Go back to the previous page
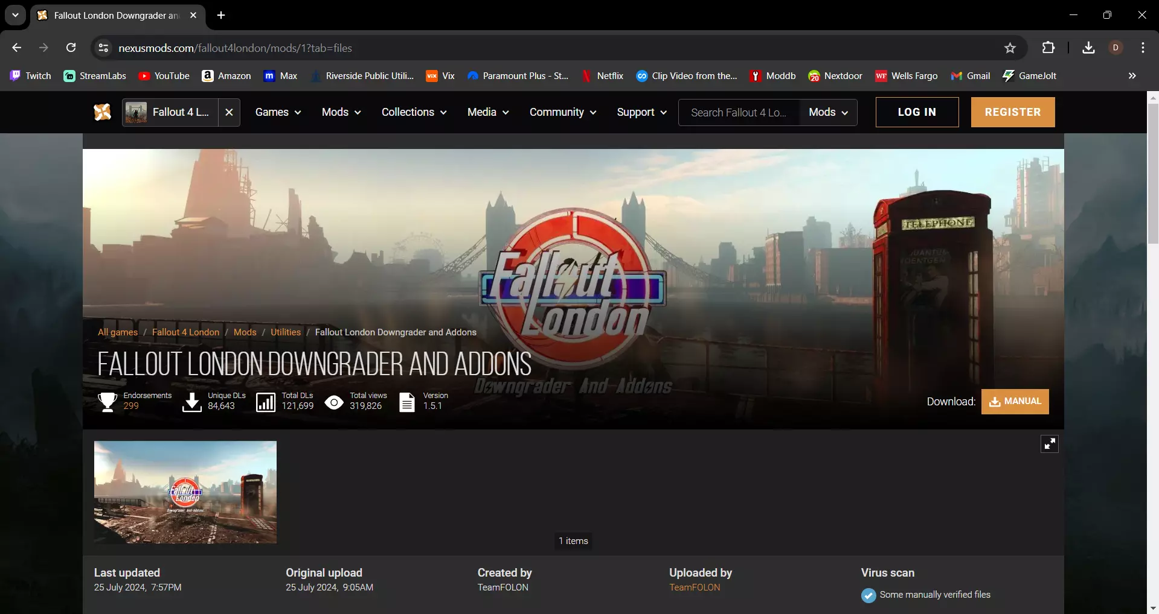Image resolution: width=1159 pixels, height=614 pixels. coord(17,48)
